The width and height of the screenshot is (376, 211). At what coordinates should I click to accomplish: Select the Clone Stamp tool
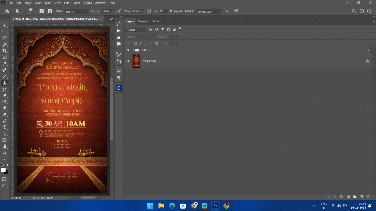tap(5, 83)
